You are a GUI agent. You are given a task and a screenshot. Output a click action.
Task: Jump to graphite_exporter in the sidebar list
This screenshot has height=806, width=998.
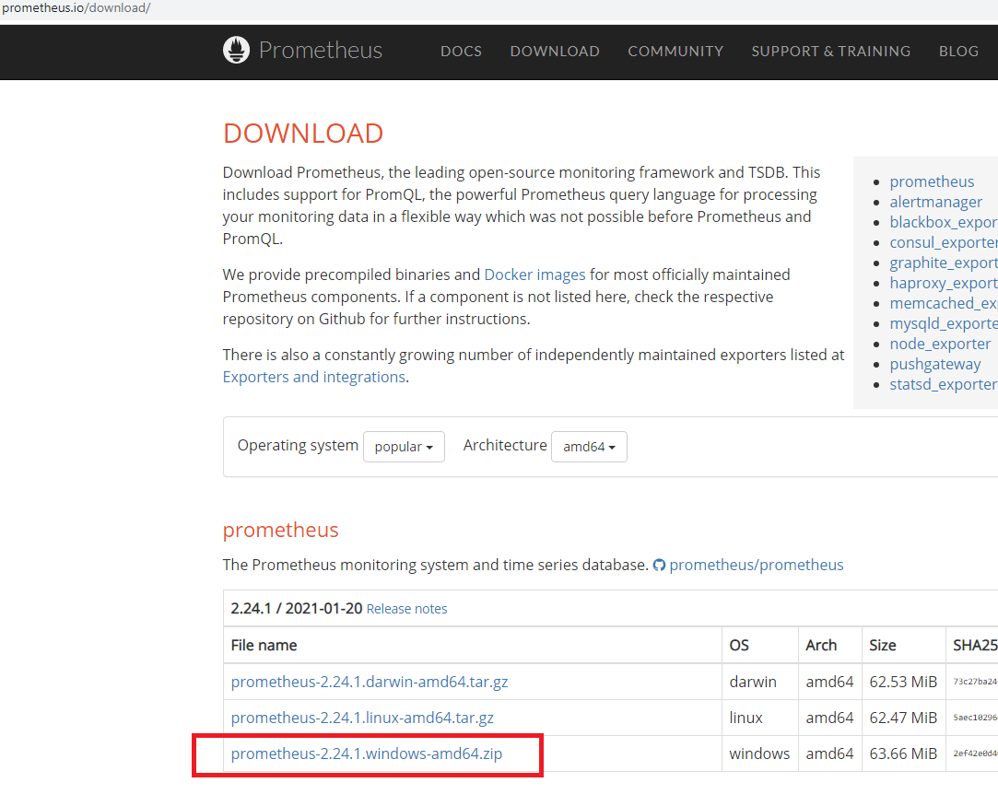point(944,263)
